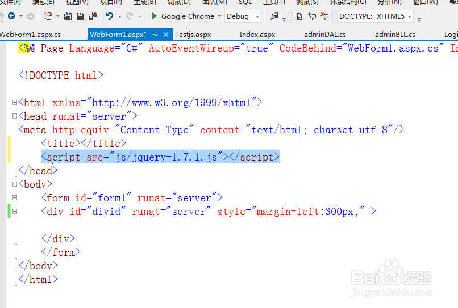
Task: Open overflow options after the DOCTYPE dropdown
Action: coord(419,20)
